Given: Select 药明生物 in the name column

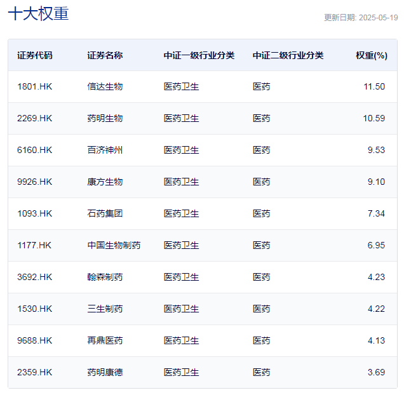Looking at the screenshot, I should coord(105,118).
